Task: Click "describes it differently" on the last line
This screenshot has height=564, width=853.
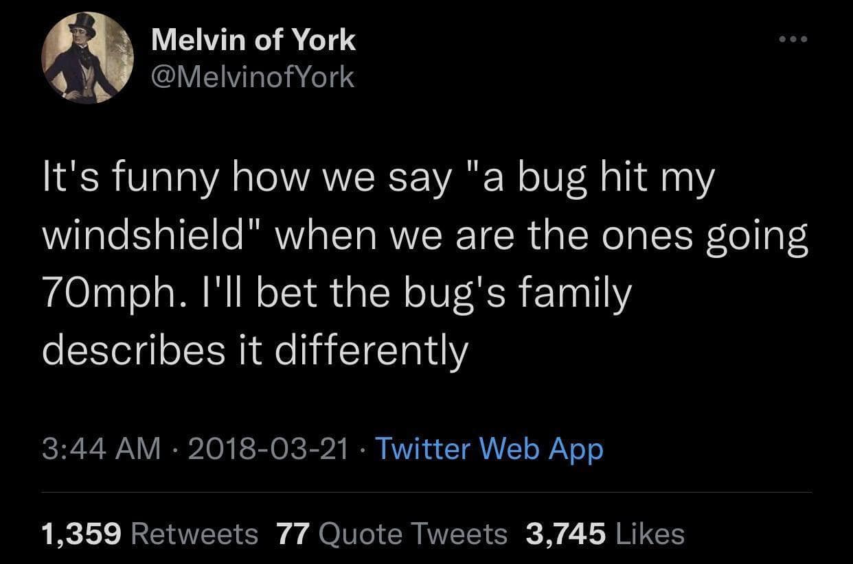Action: pyautogui.click(x=255, y=351)
